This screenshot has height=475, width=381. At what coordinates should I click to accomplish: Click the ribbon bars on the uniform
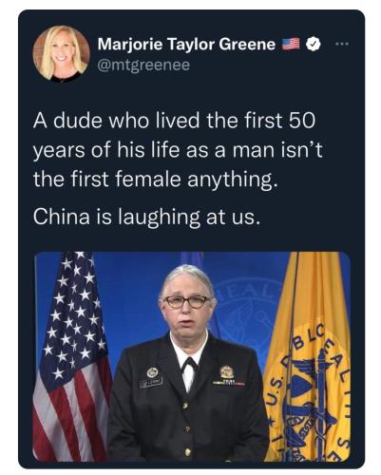point(229,383)
